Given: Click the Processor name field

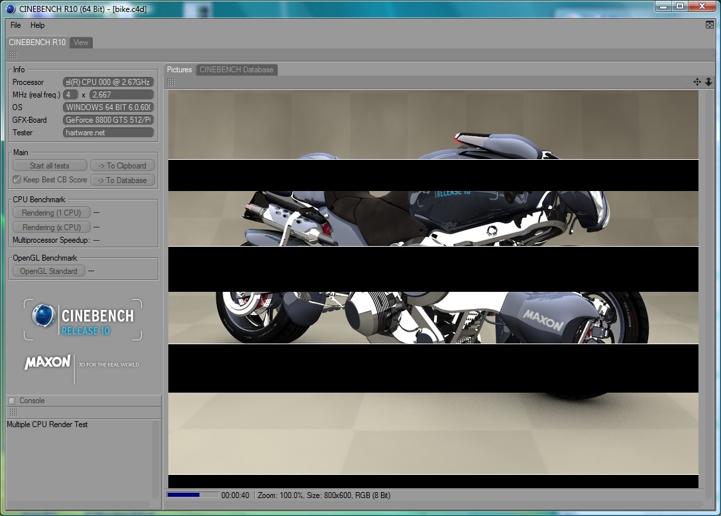Looking at the screenshot, I should (x=108, y=82).
